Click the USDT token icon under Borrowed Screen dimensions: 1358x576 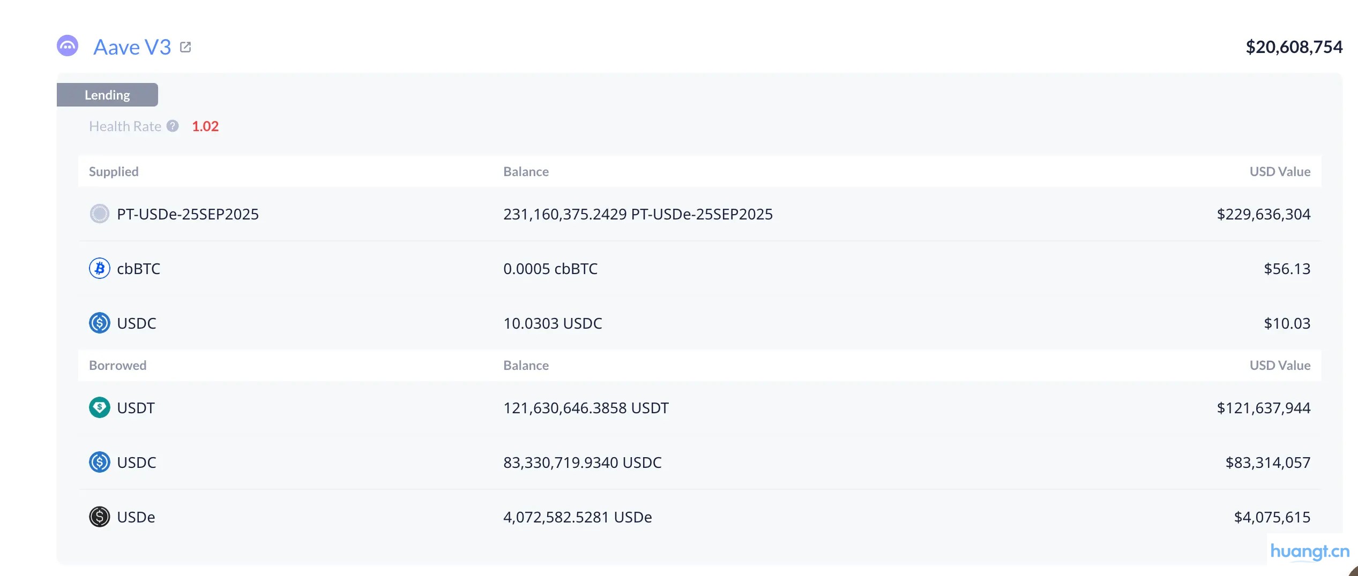click(x=100, y=408)
